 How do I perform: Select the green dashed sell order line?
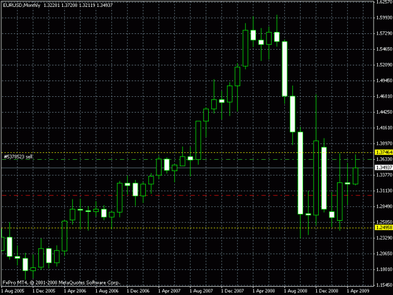(x=187, y=159)
